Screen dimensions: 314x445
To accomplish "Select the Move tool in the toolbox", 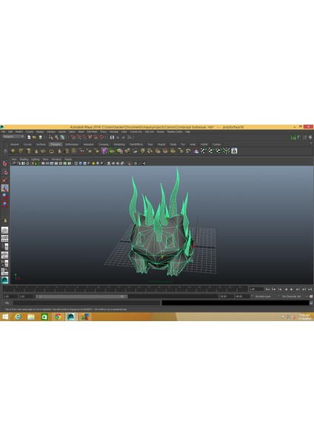I will [4, 188].
